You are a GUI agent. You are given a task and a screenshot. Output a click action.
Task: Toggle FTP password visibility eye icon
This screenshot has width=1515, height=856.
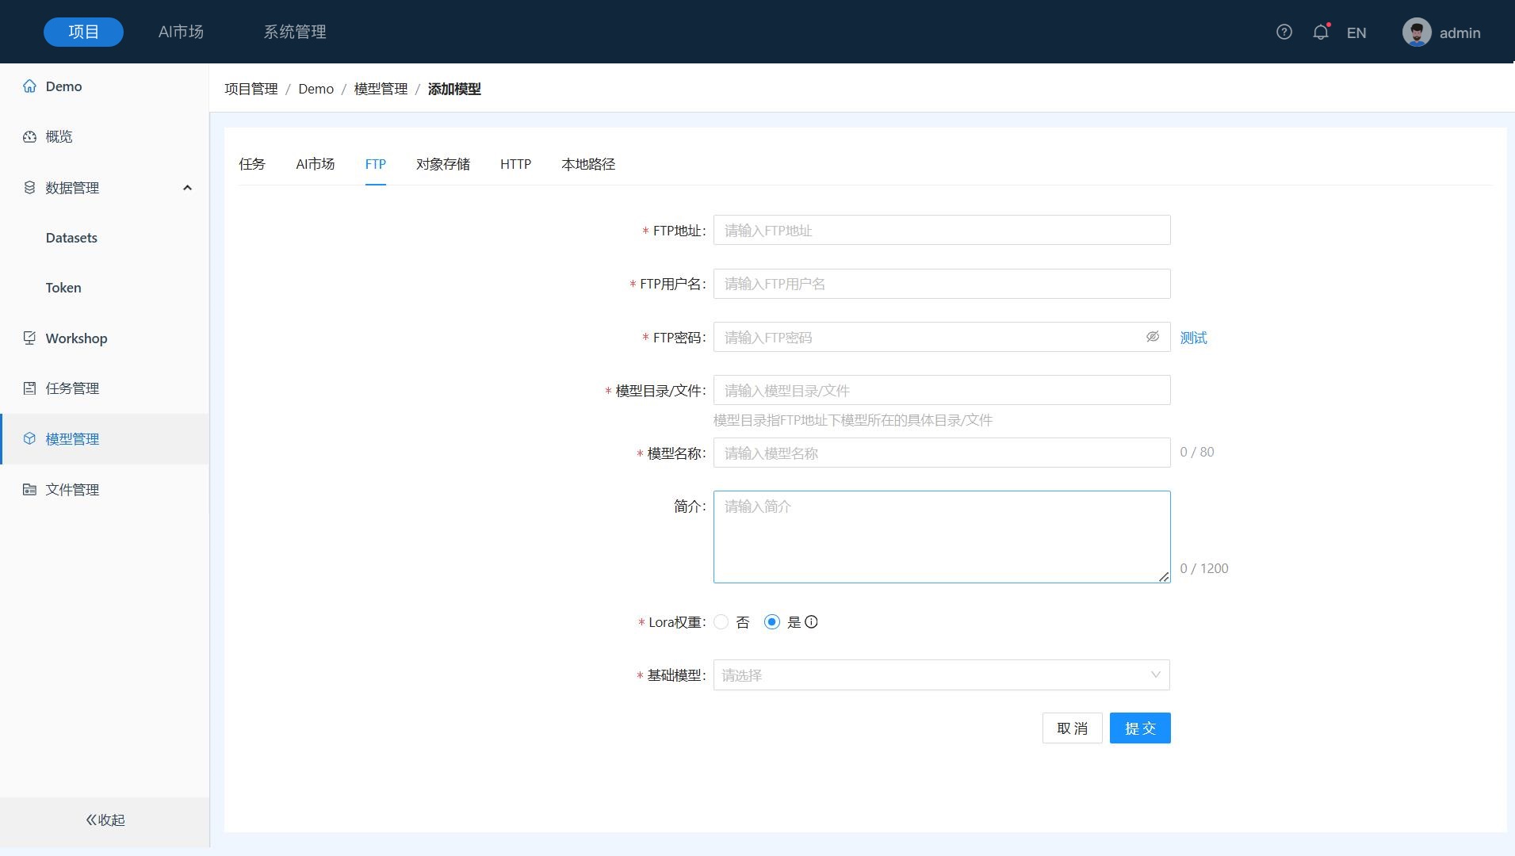point(1152,337)
